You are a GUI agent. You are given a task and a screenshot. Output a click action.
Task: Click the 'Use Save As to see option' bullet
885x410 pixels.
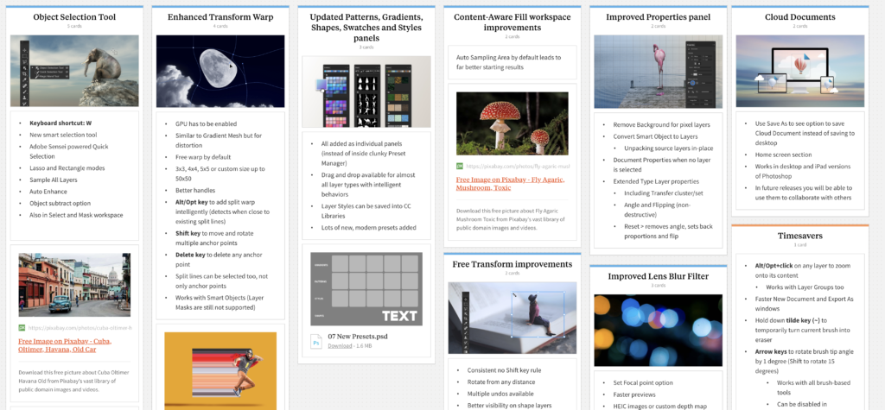pos(805,133)
